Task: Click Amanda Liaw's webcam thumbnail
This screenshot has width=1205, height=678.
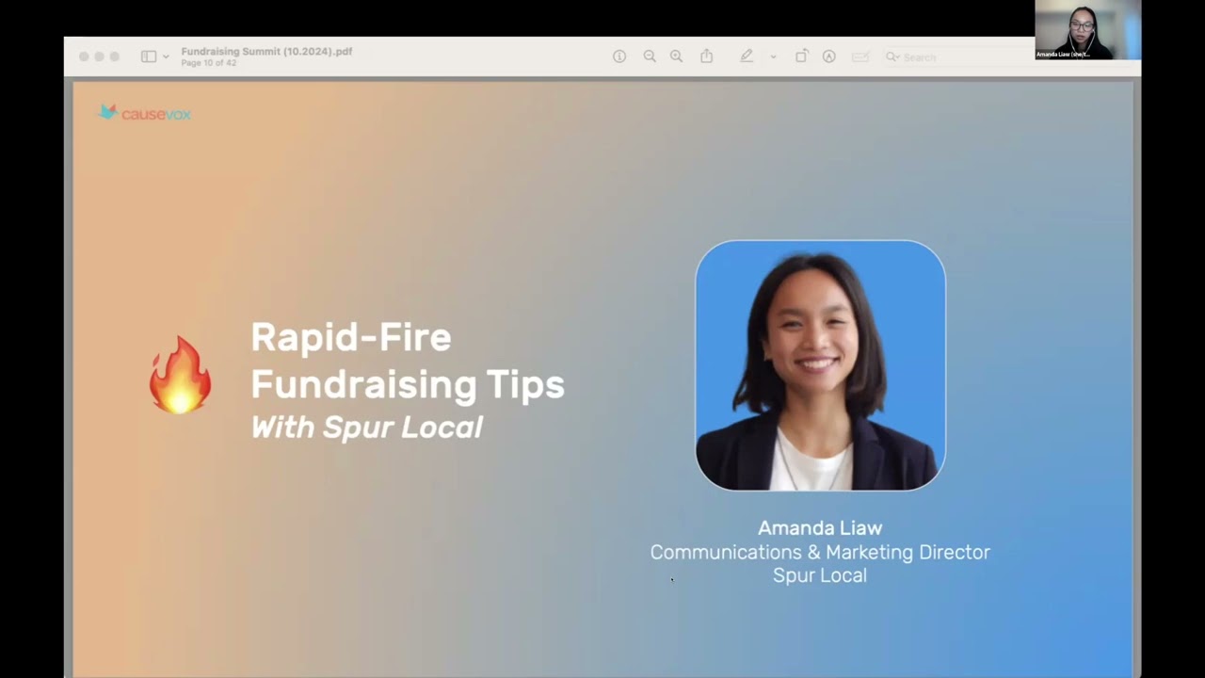Action: (1087, 30)
